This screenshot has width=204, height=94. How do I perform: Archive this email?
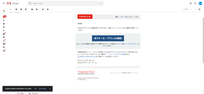(x=16, y=9)
